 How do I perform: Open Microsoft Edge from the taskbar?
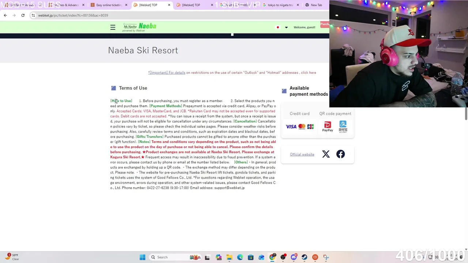[240, 257]
